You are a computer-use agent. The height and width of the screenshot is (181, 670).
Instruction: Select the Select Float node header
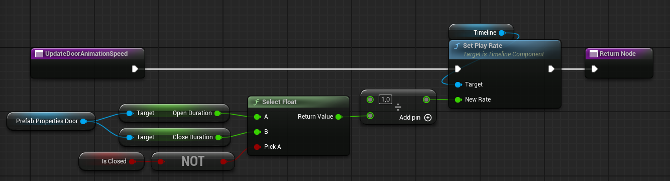[298, 102]
